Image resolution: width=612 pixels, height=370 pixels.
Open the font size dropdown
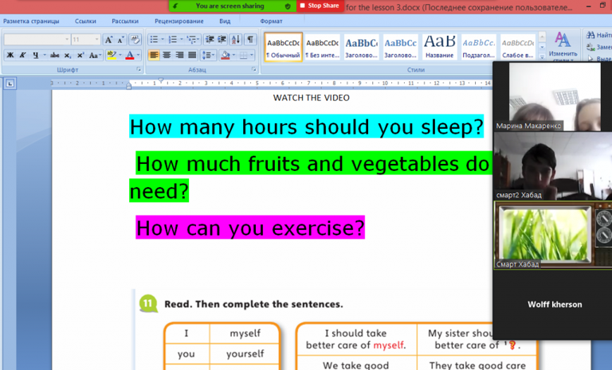pyautogui.click(x=97, y=39)
